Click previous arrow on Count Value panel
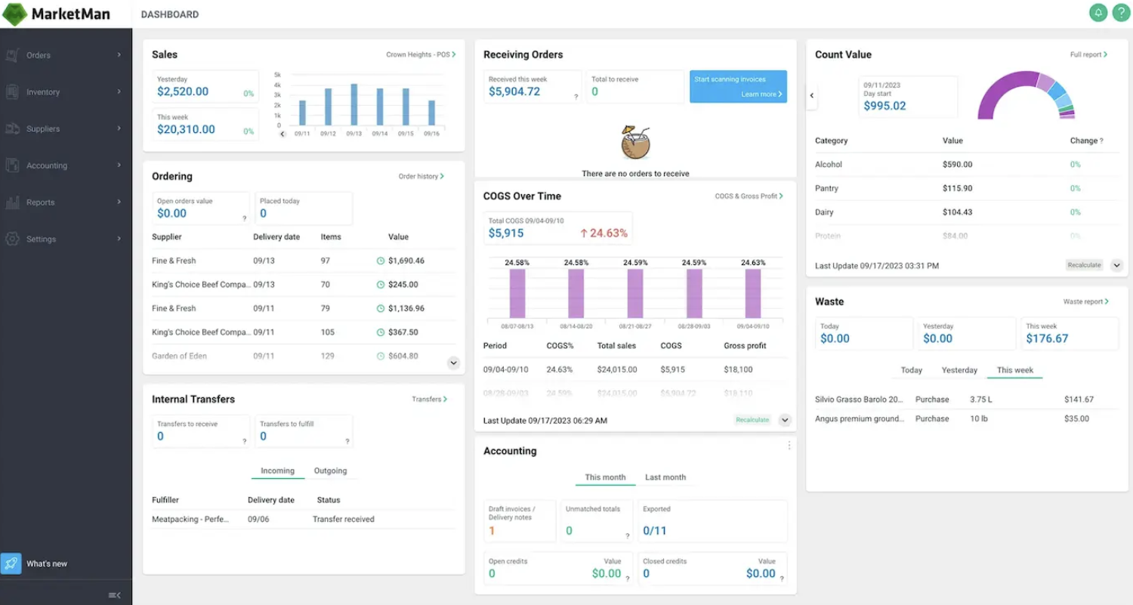This screenshot has width=1133, height=605. tap(812, 96)
